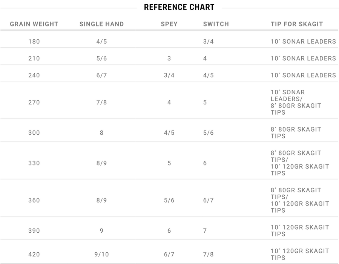Click the REFERENCE CHART title
This screenshot has height=264, width=339.
click(x=179, y=7)
